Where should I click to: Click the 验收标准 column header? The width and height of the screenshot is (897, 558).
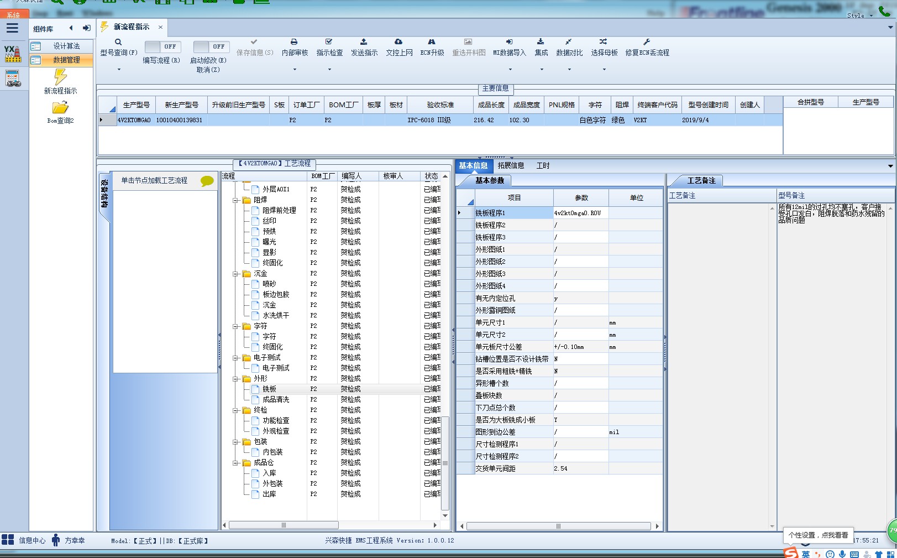coord(440,105)
